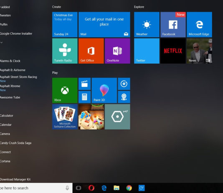Launch Microsoft Solitaire Collection tile
The image size is (223, 193).
click(65, 117)
